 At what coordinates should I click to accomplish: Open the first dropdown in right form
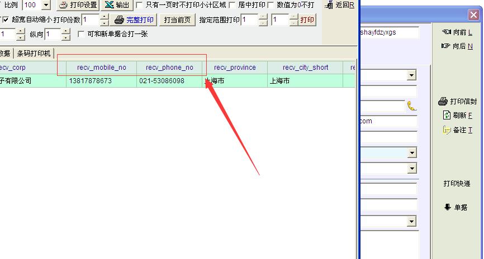pos(412,75)
